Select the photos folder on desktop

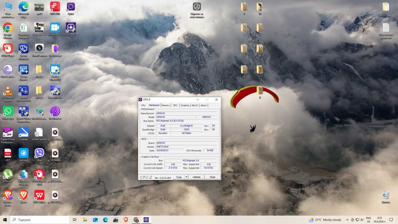coord(39,71)
